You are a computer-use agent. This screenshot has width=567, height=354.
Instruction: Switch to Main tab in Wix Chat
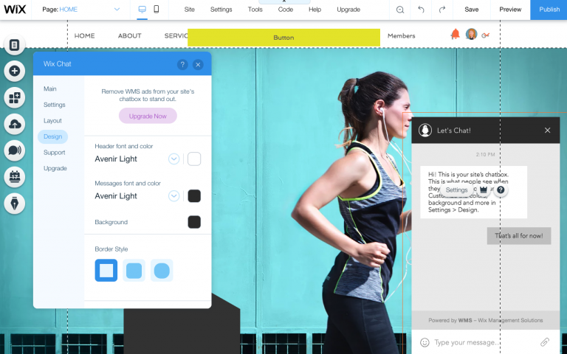50,88
